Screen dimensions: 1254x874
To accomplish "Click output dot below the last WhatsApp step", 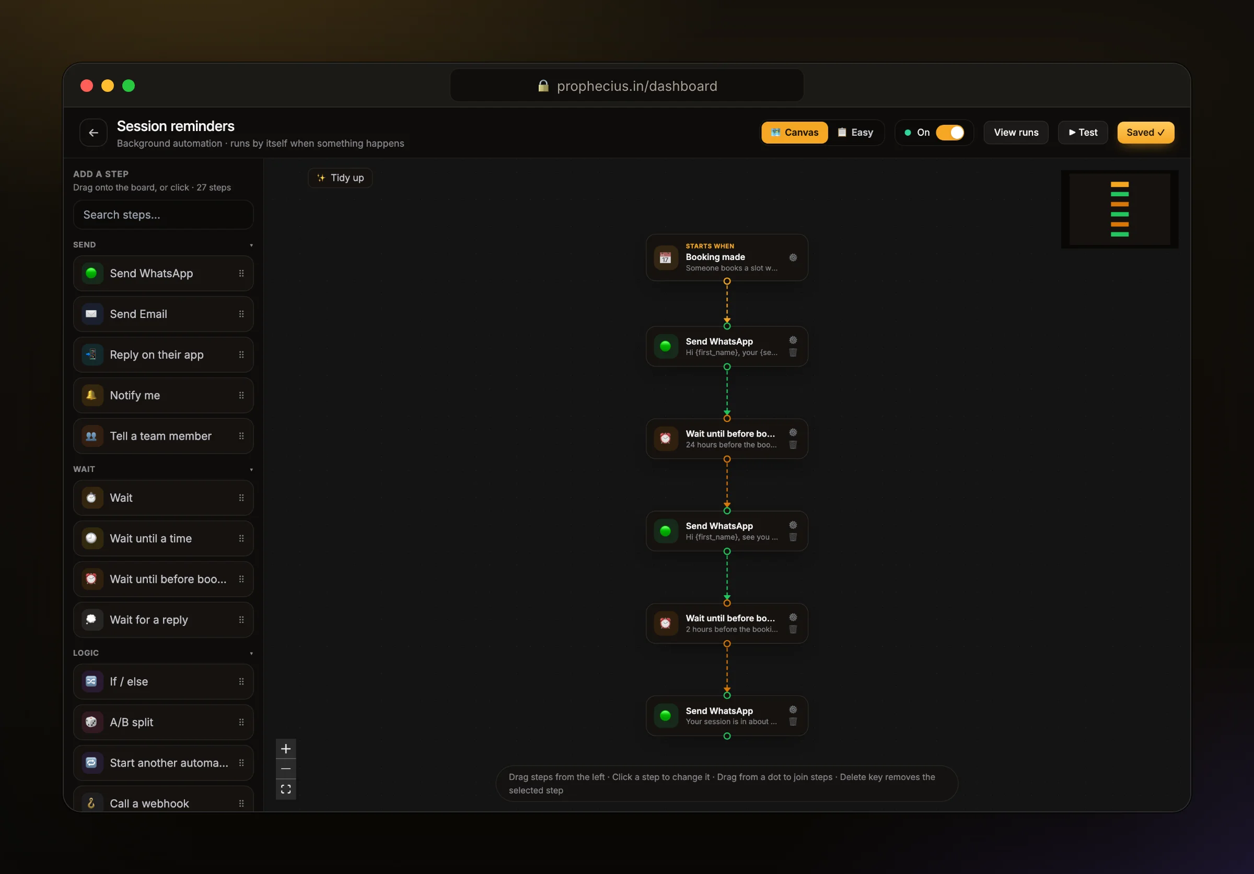I will point(727,736).
